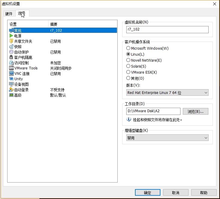Open the 版本 Red Hat Enterprise Linux dropdown
220x199 pixels.
167,92
